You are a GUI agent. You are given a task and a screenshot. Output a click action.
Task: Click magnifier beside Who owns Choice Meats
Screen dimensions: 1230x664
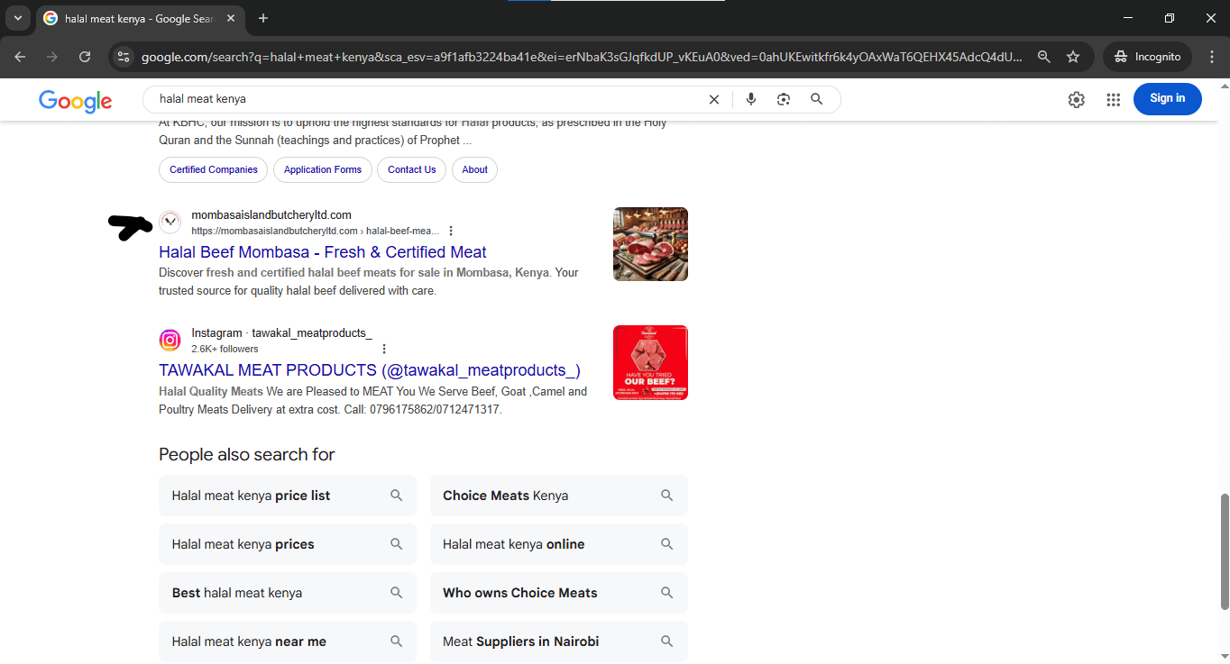click(667, 593)
